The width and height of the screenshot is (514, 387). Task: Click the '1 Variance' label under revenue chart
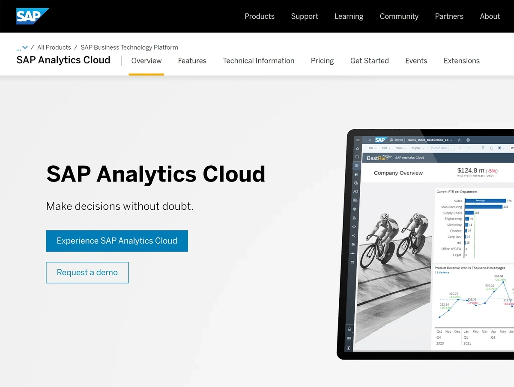pos(443,273)
